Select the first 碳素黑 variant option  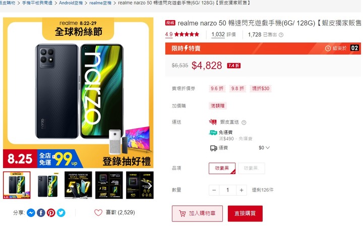(222, 168)
